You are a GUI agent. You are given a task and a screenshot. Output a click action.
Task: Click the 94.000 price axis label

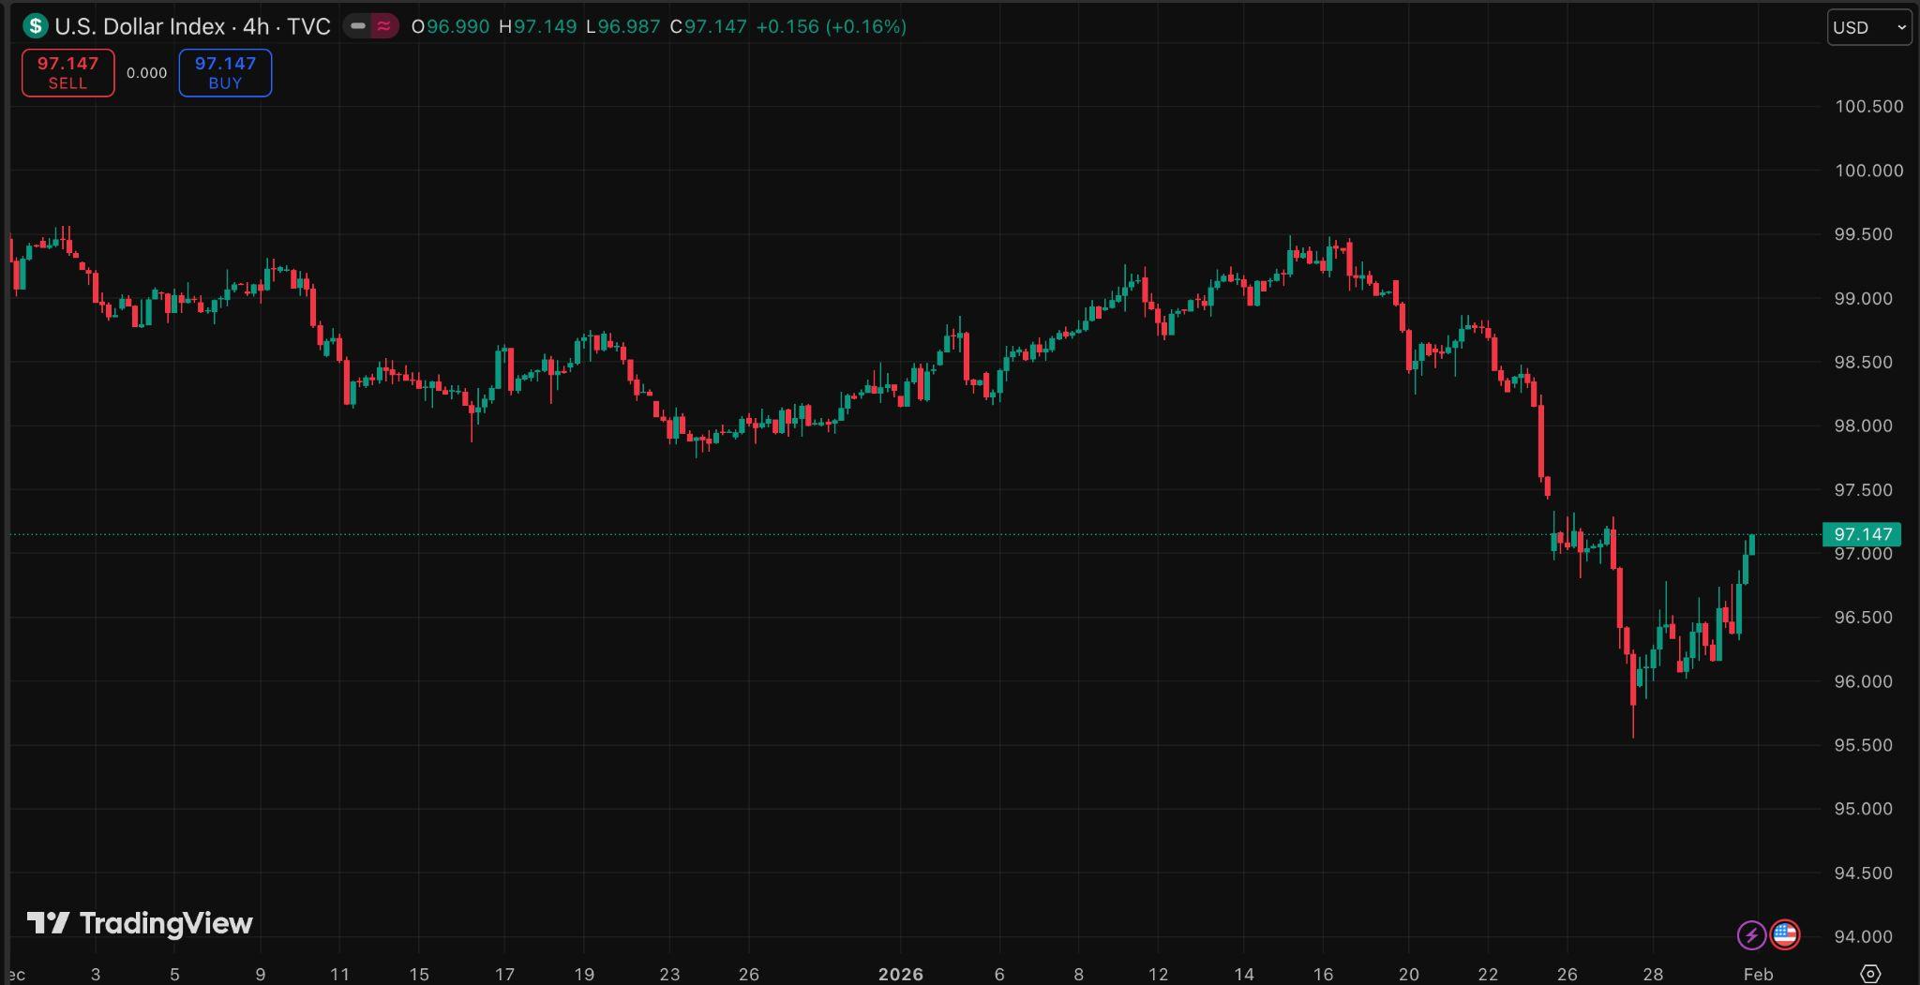coord(1863,936)
